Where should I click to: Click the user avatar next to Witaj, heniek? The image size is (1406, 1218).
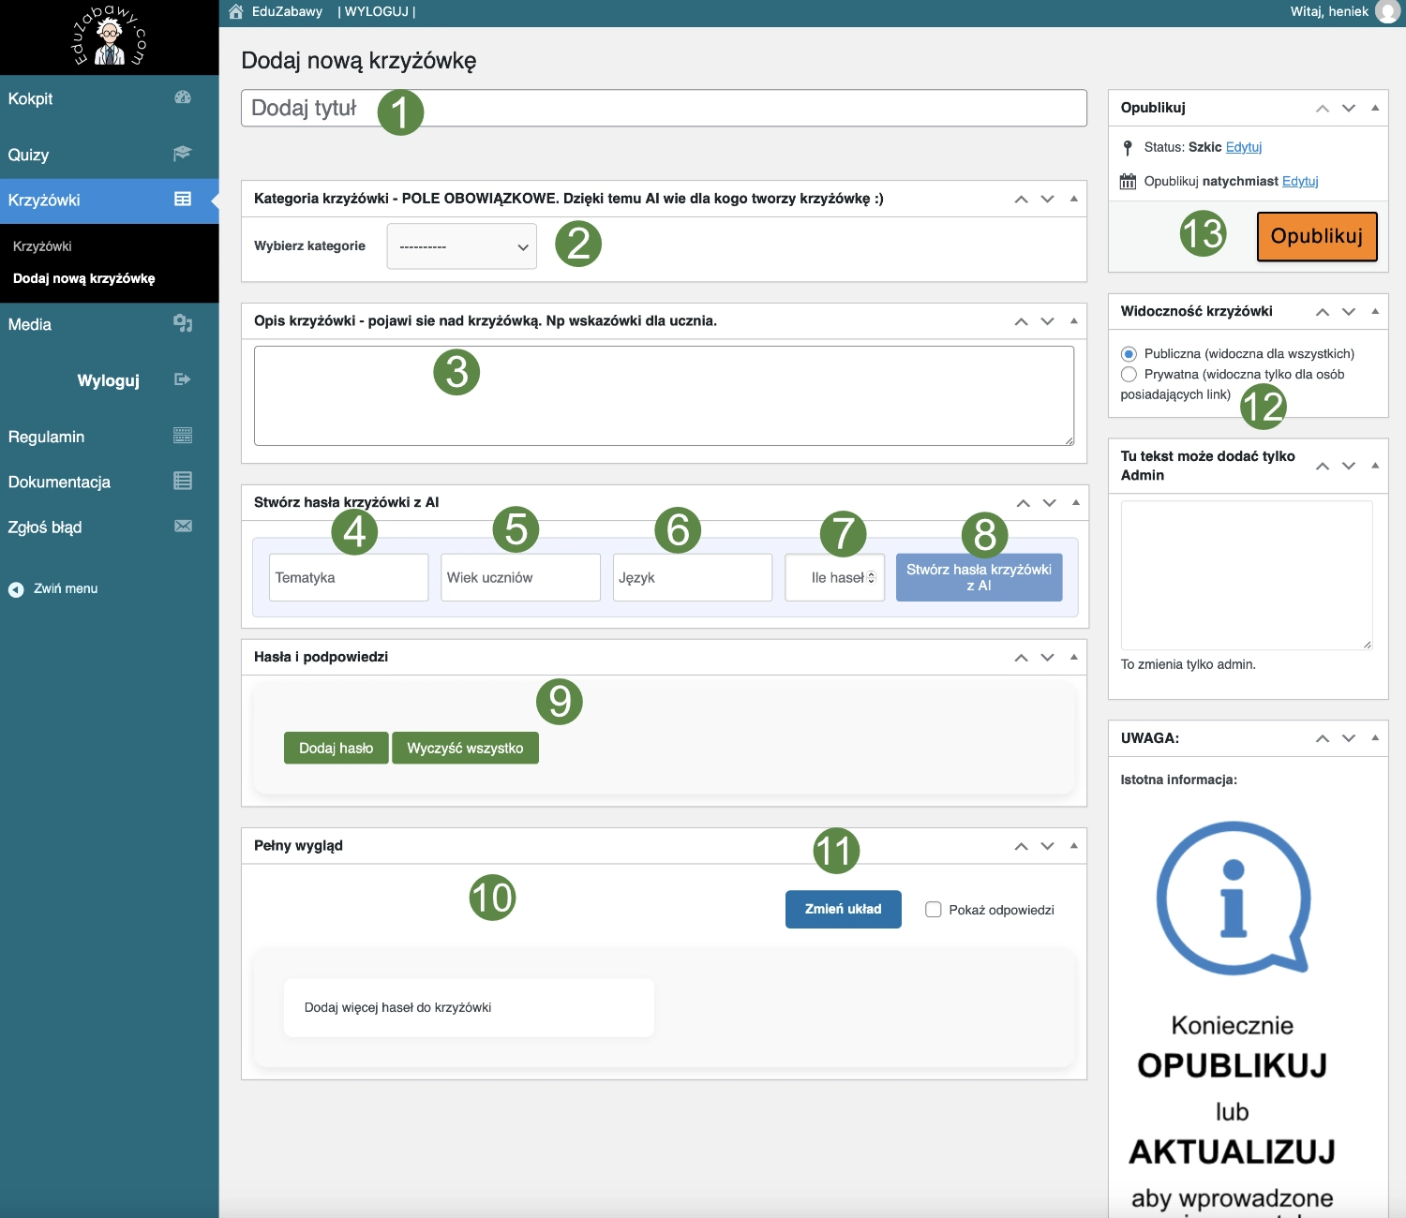pyautogui.click(x=1386, y=12)
